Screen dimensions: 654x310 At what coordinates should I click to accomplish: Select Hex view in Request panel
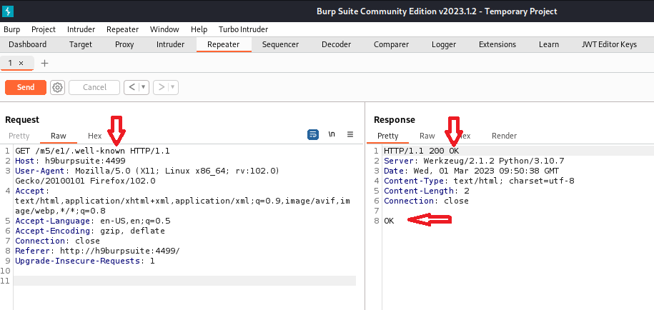pyautogui.click(x=94, y=136)
